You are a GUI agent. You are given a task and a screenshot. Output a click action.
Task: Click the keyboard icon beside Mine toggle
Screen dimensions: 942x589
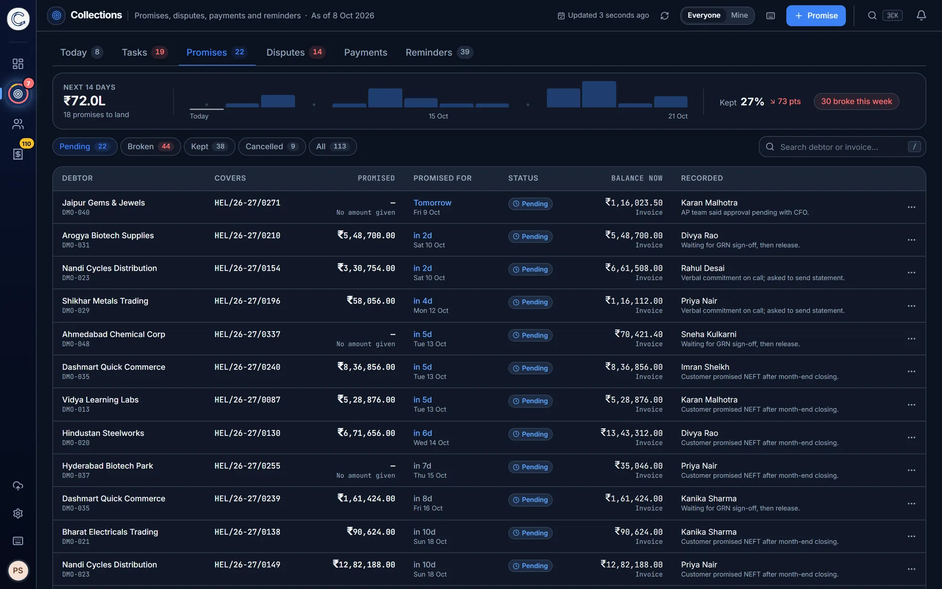(x=771, y=16)
